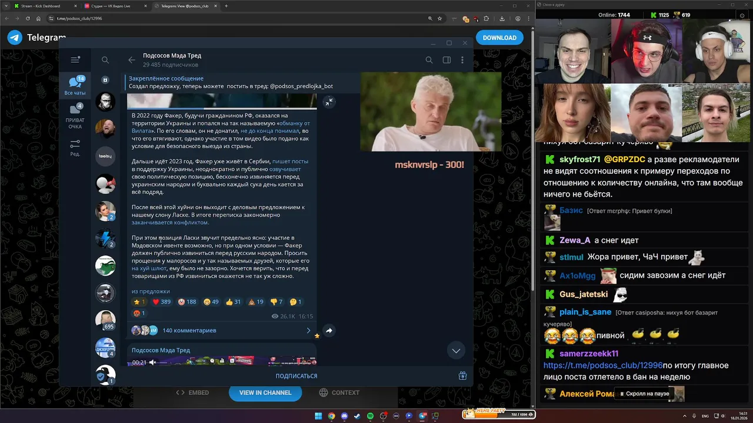Click the blue DOWNLOAD button
Image resolution: width=753 pixels, height=423 pixels.
pos(499,38)
